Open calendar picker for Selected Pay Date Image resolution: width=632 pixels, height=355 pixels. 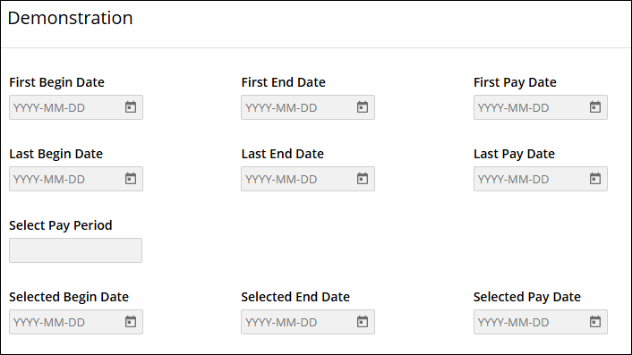click(x=595, y=322)
